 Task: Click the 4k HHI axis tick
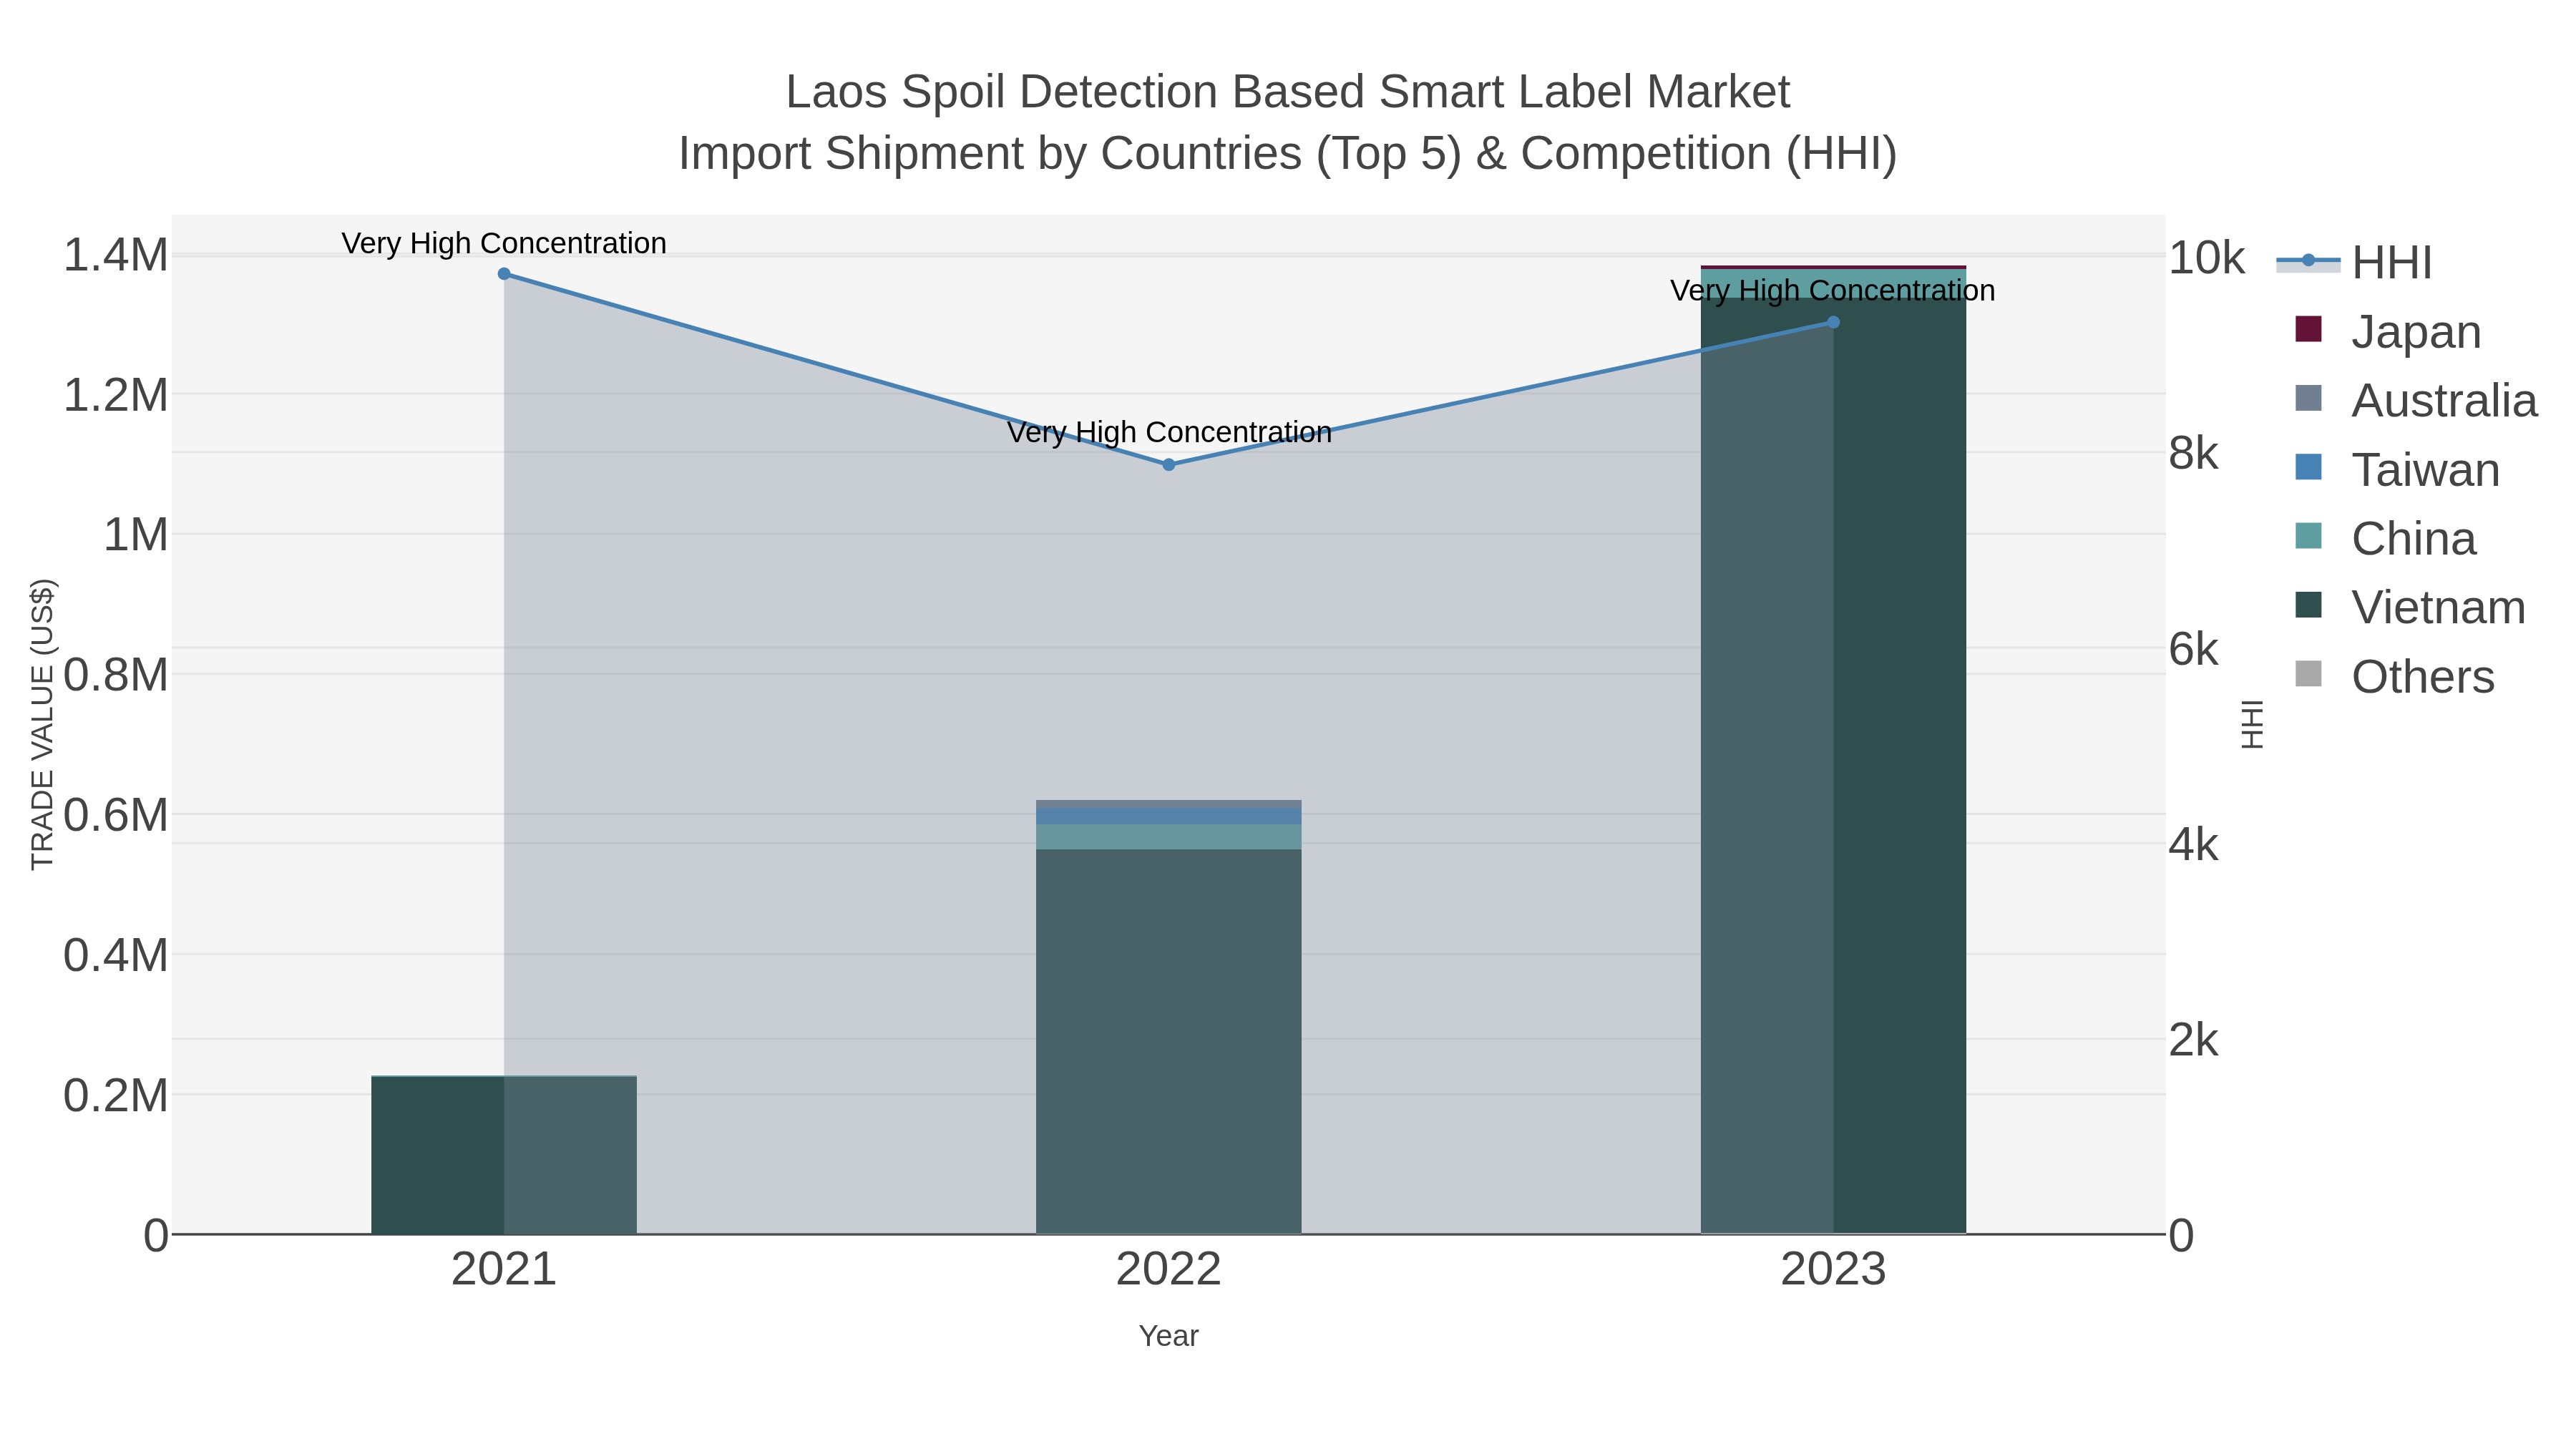2193,845
